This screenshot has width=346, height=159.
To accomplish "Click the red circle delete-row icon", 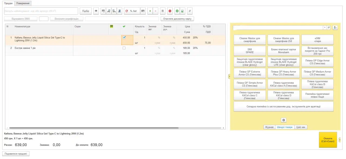I will click(x=170, y=11).
